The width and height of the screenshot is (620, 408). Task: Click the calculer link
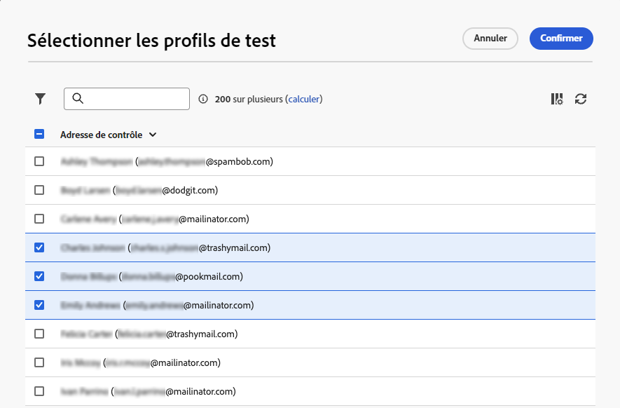click(x=304, y=100)
